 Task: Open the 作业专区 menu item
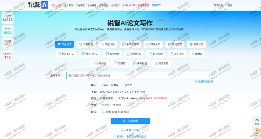coord(80,5)
